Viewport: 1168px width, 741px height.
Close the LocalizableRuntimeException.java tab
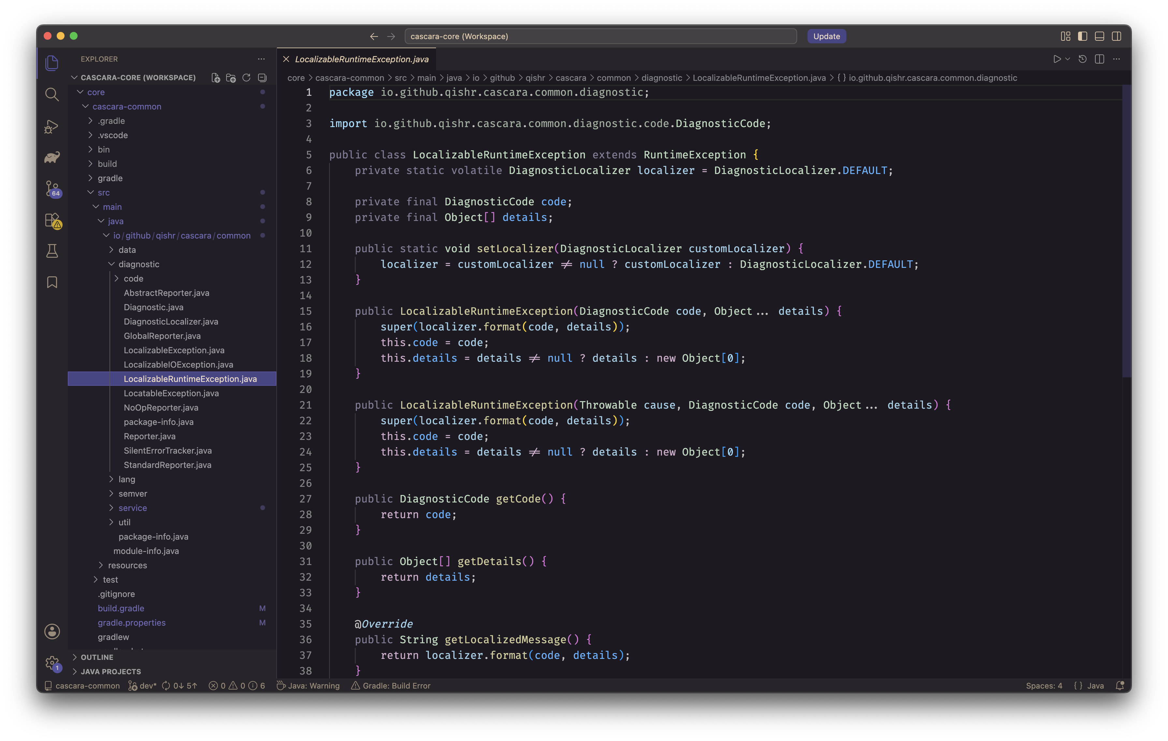tap(286, 59)
